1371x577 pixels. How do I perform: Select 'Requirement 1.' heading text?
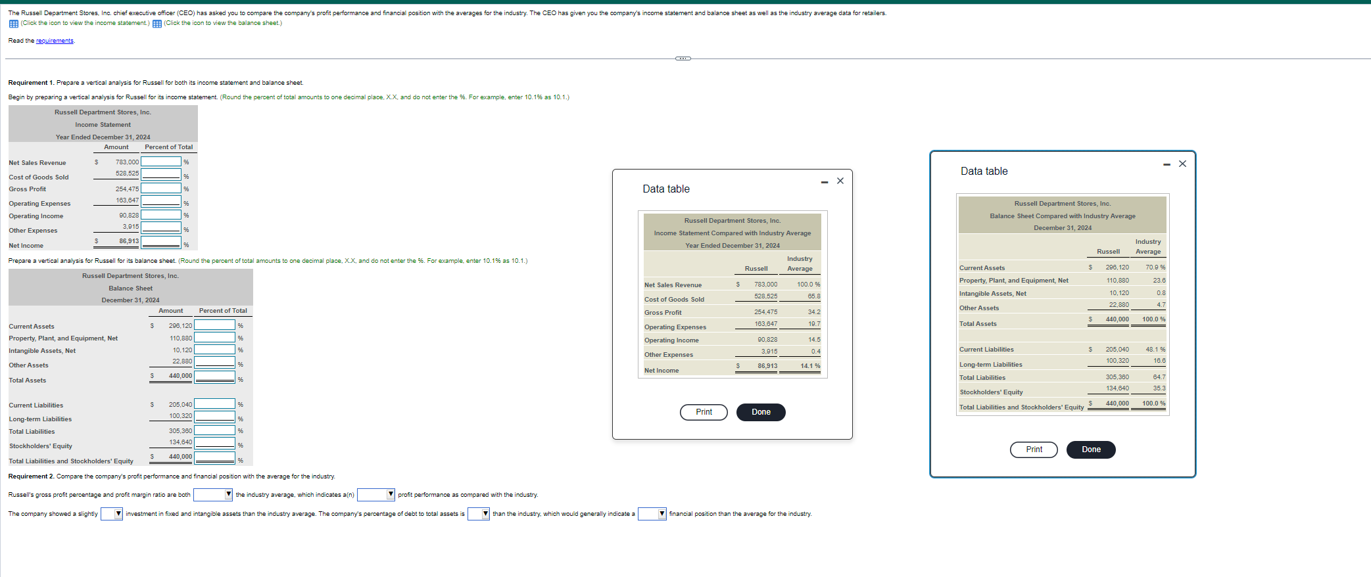32,83
